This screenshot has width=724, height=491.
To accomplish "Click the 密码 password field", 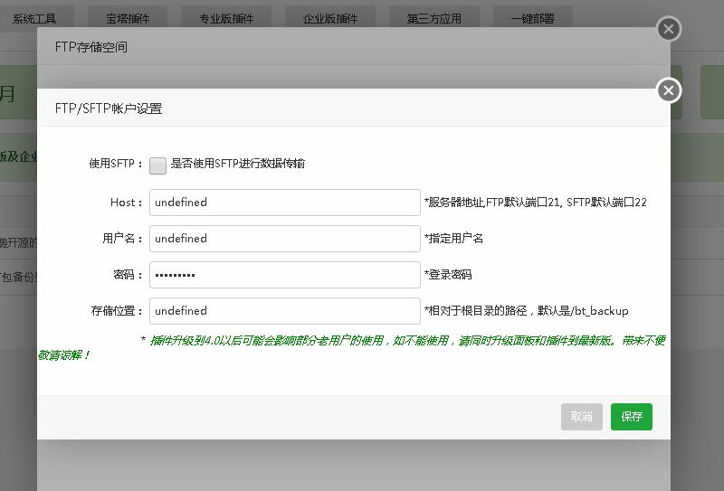I will pos(285,275).
